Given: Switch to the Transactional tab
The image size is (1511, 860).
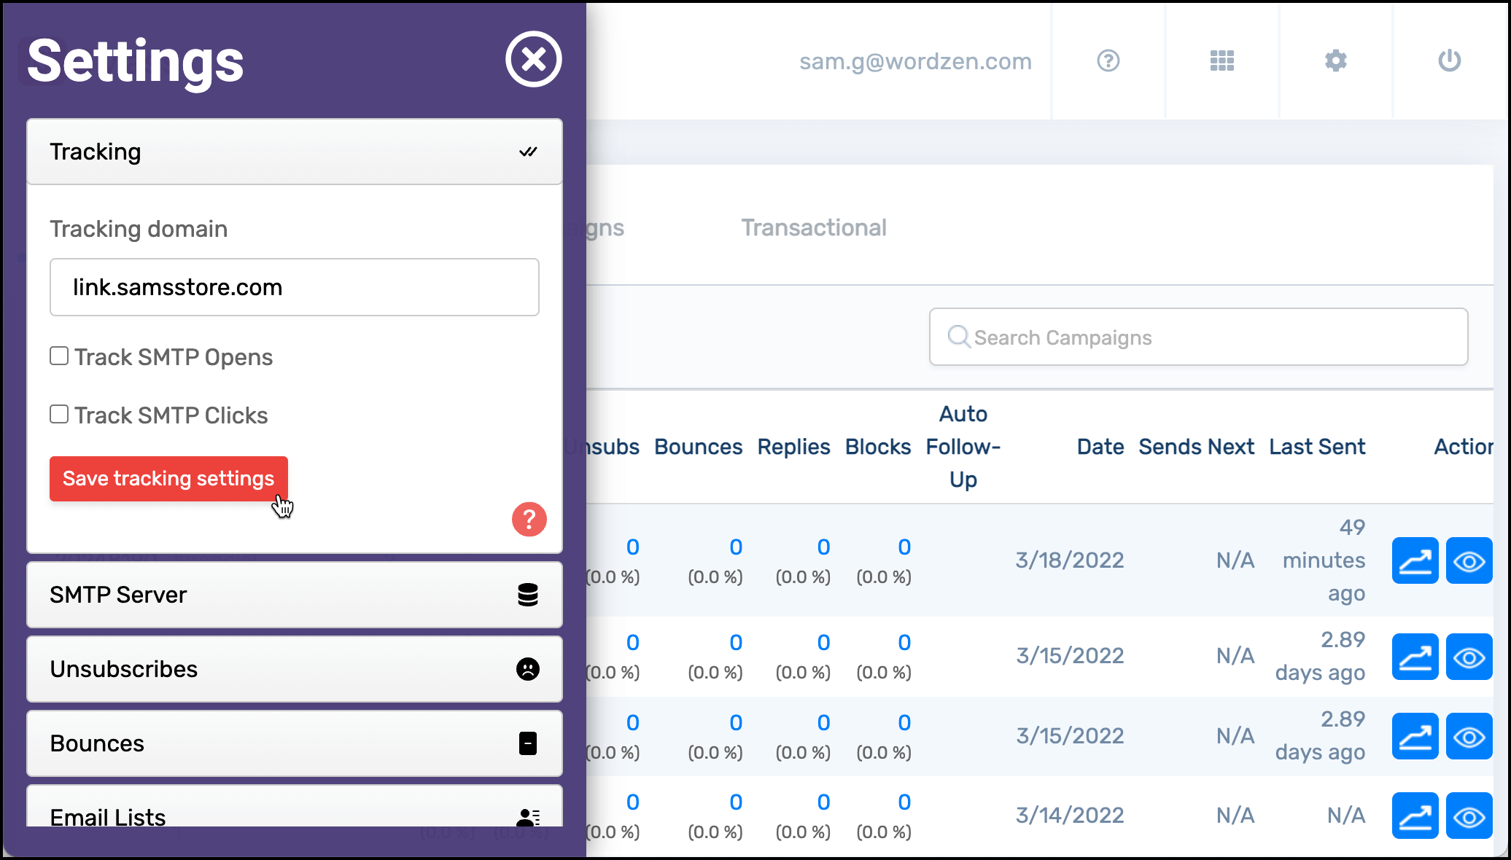Looking at the screenshot, I should point(814,227).
